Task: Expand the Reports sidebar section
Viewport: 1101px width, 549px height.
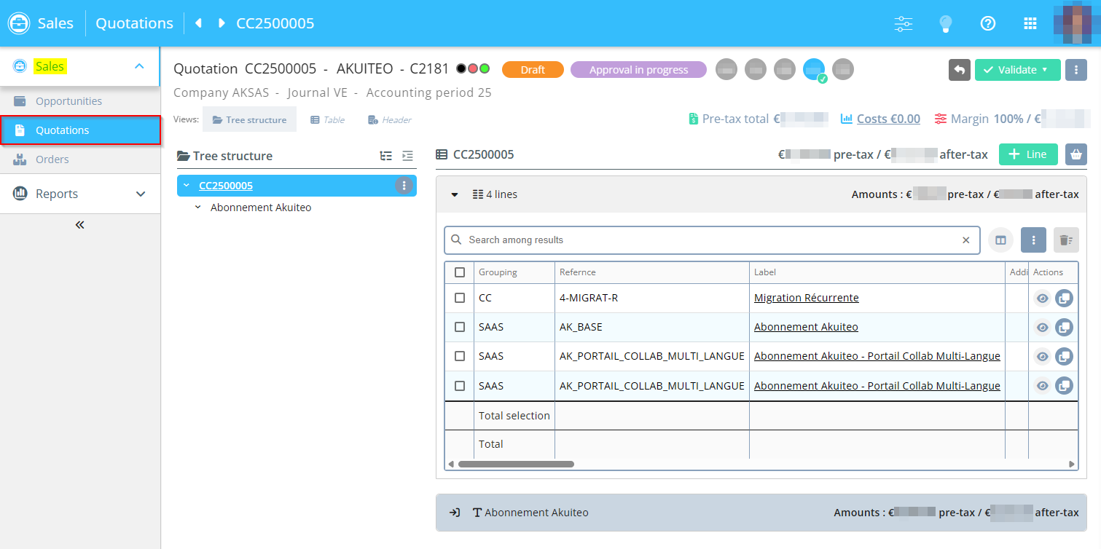Action: [x=141, y=194]
